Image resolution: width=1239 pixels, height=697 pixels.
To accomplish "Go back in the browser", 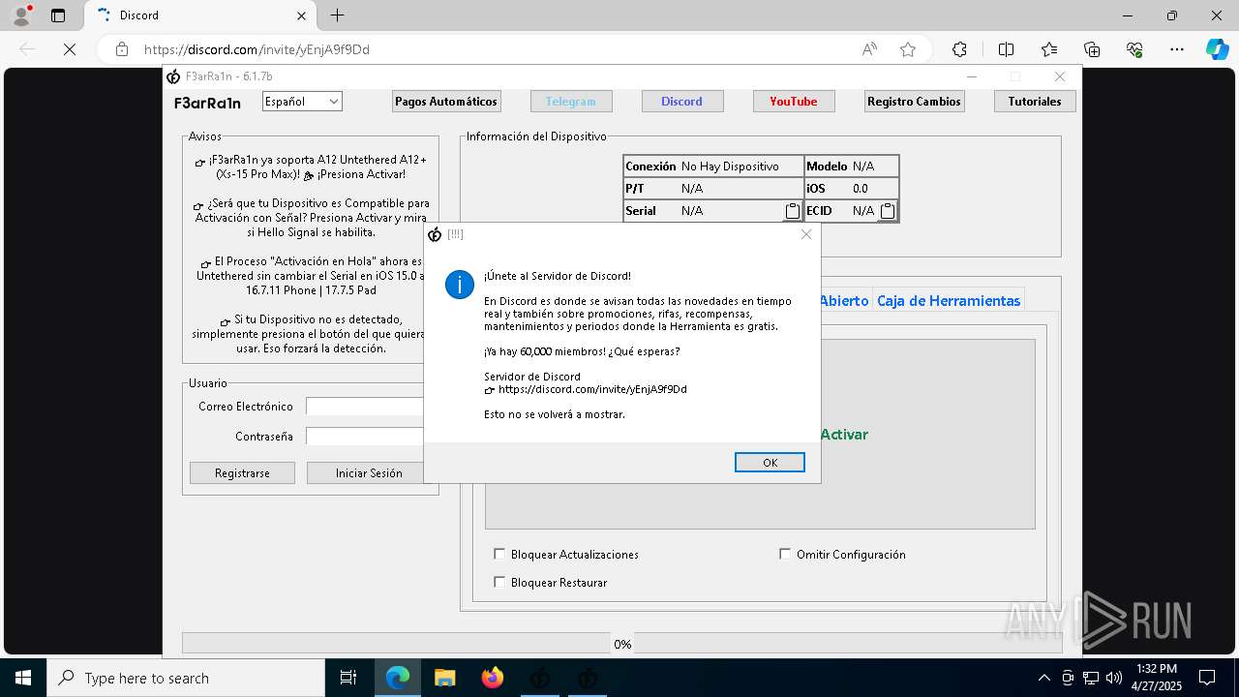I will click(27, 49).
